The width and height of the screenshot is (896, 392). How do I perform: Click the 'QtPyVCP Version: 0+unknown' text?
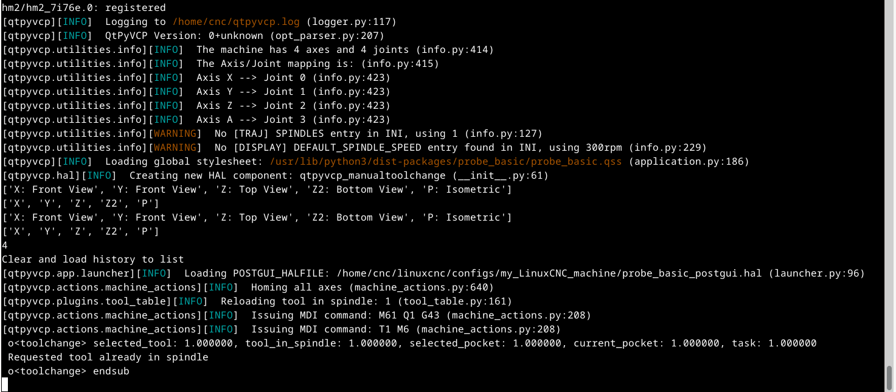coord(184,36)
